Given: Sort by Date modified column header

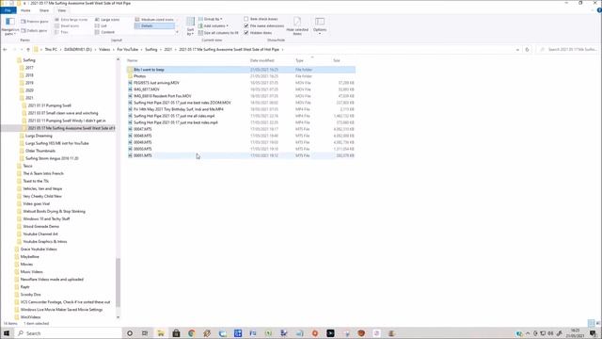Looking at the screenshot, I should coord(262,60).
